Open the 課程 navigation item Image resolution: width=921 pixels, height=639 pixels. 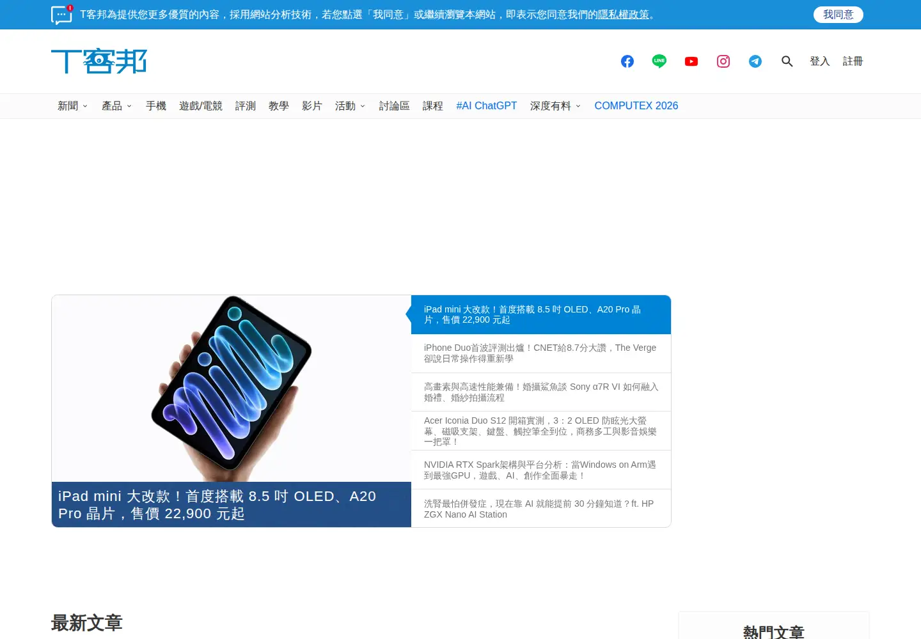tap(433, 106)
